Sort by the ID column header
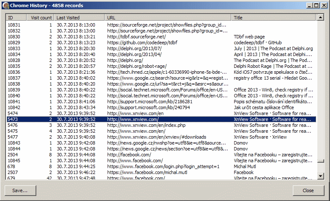Screen dimensions: 330x201 16,18
